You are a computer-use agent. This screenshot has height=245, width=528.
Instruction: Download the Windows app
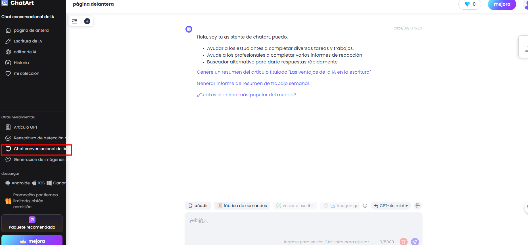coord(56,183)
